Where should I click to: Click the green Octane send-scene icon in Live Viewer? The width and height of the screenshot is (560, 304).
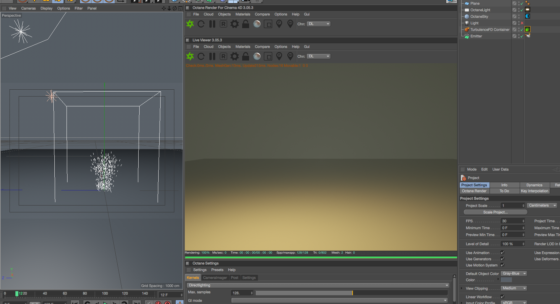(190, 56)
